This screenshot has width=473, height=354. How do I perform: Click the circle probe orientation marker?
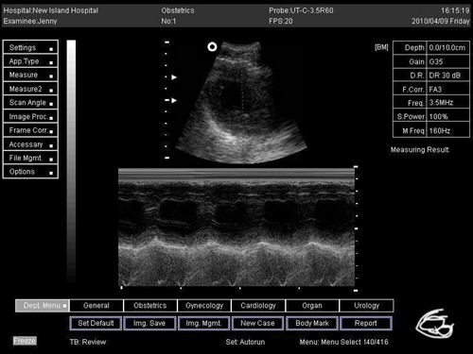pyautogui.click(x=212, y=47)
